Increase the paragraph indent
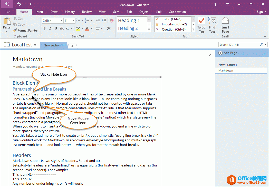Screen dimensions: 269x187 [104, 21]
